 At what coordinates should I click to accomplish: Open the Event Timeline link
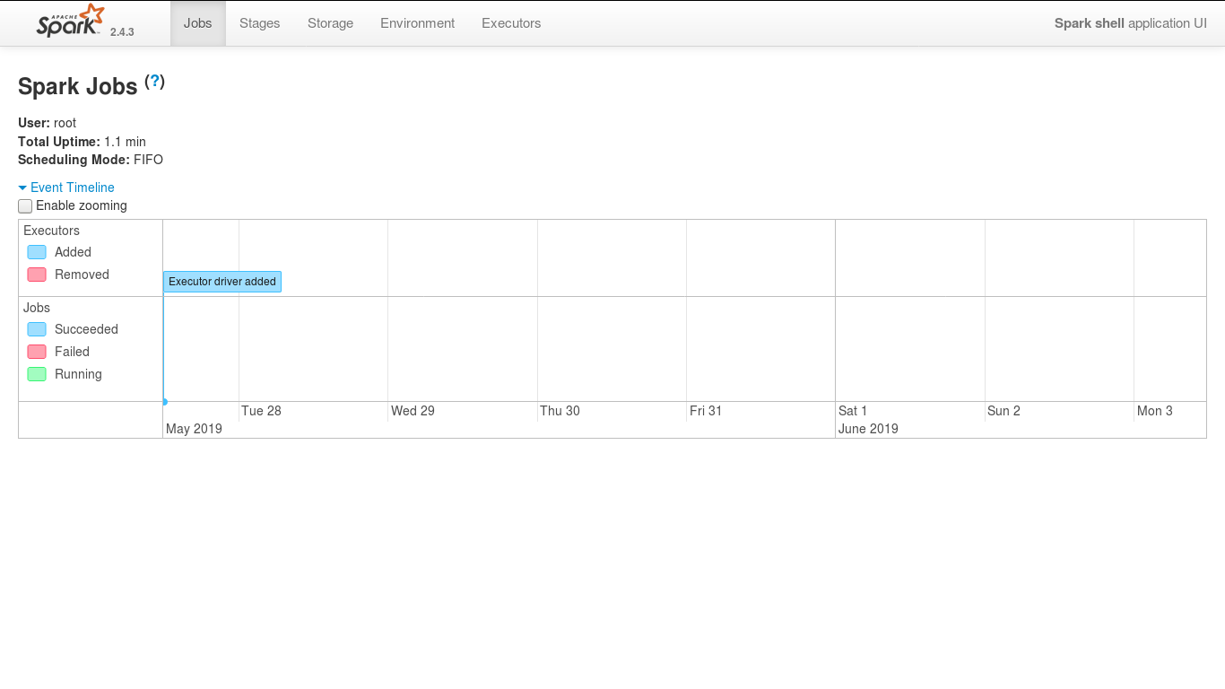(73, 188)
